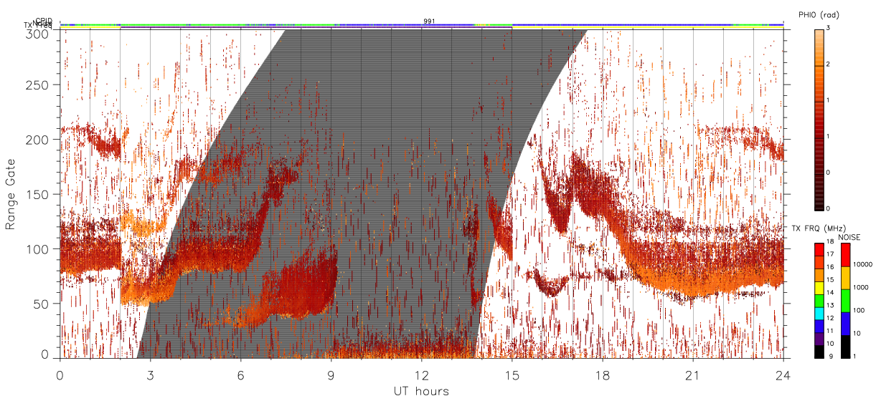Image resolution: width=881 pixels, height=406 pixels.
Task: Click y-axis tick label "100" beside Range Gate
Action: [37, 248]
